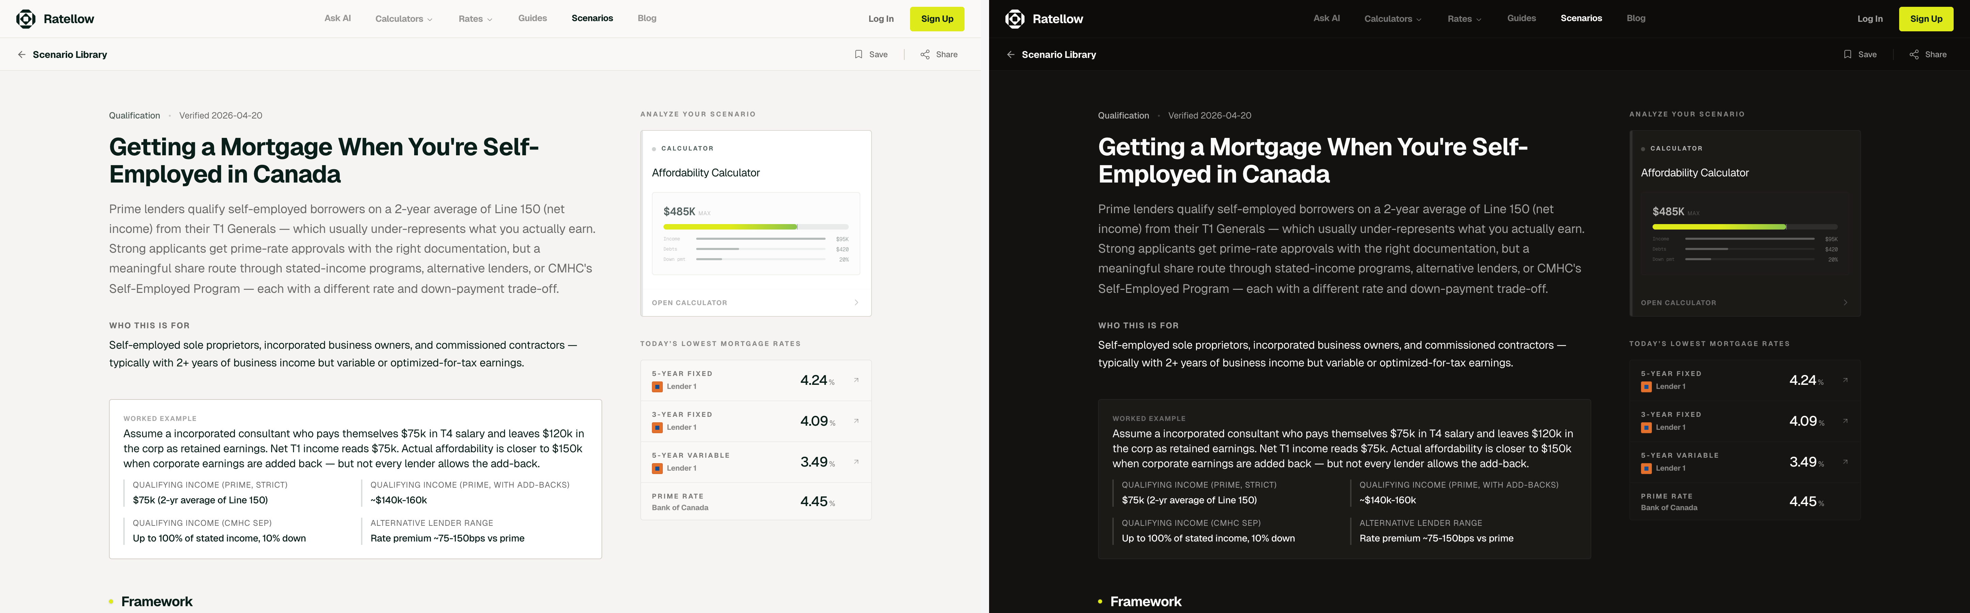Click Qualification category tag on light page

pyautogui.click(x=135, y=115)
